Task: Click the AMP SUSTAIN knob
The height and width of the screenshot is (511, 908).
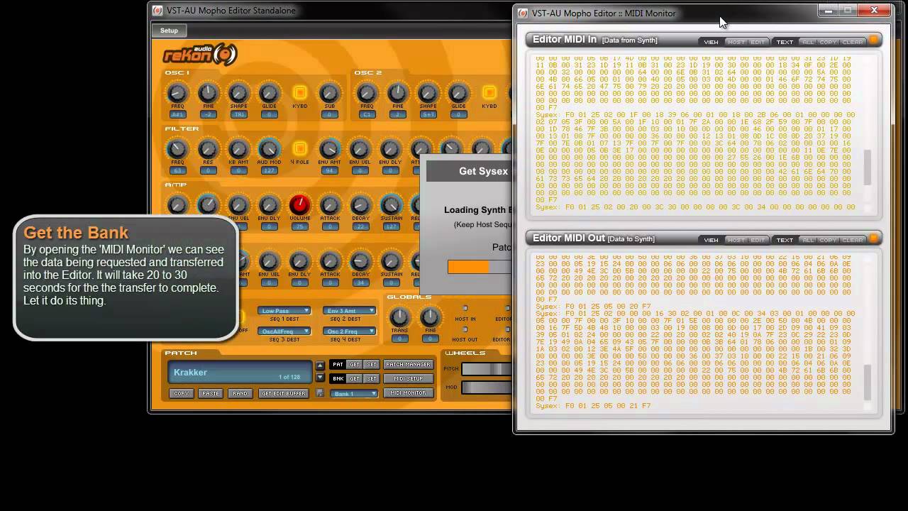Action: click(x=390, y=205)
